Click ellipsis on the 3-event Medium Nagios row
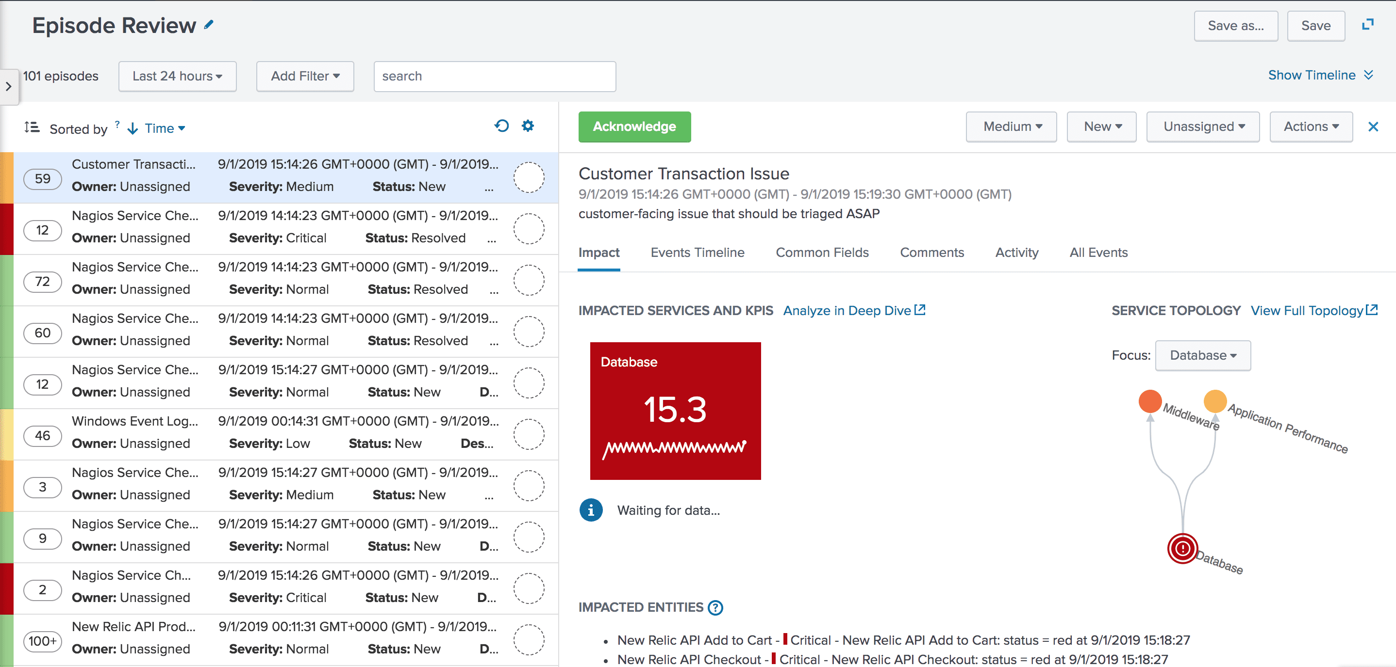Image resolution: width=1396 pixels, height=667 pixels. point(489,496)
